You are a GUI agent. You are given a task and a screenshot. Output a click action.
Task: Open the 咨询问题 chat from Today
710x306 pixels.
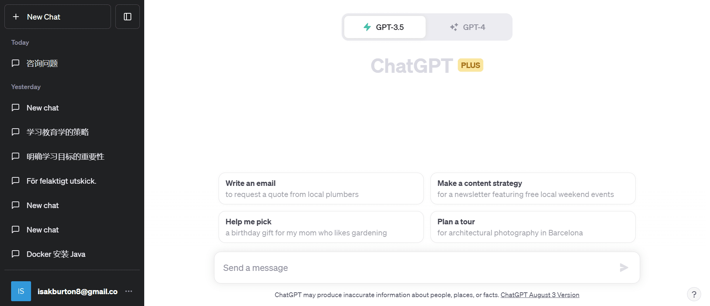click(x=42, y=64)
